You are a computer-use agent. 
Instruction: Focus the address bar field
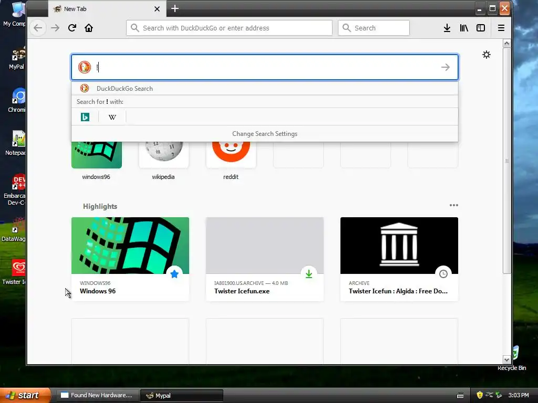pos(229,28)
